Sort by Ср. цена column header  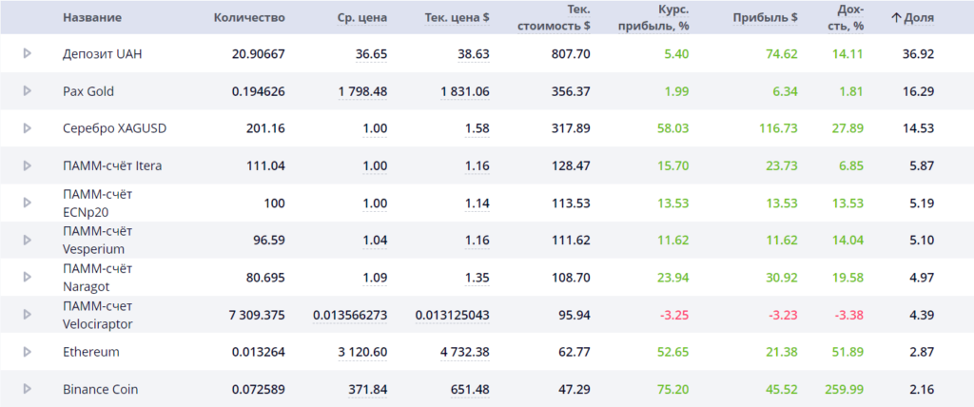tap(359, 17)
